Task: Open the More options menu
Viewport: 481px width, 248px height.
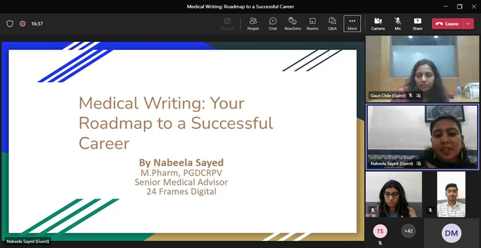Action: [352, 24]
